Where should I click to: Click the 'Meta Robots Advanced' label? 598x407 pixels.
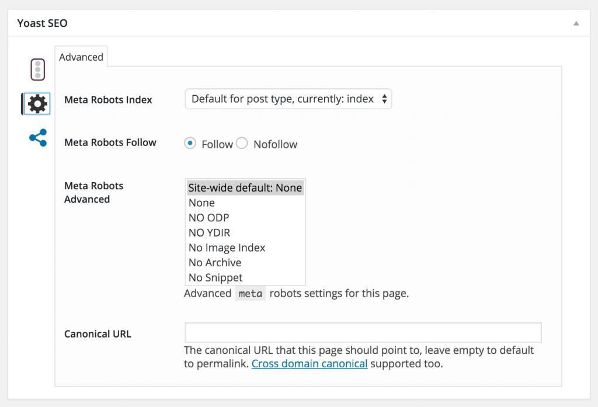94,192
